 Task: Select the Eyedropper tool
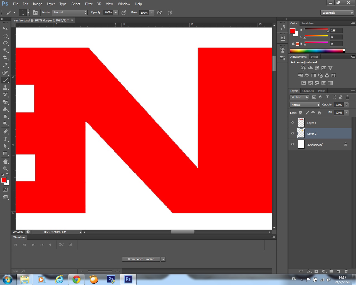coord(5,65)
